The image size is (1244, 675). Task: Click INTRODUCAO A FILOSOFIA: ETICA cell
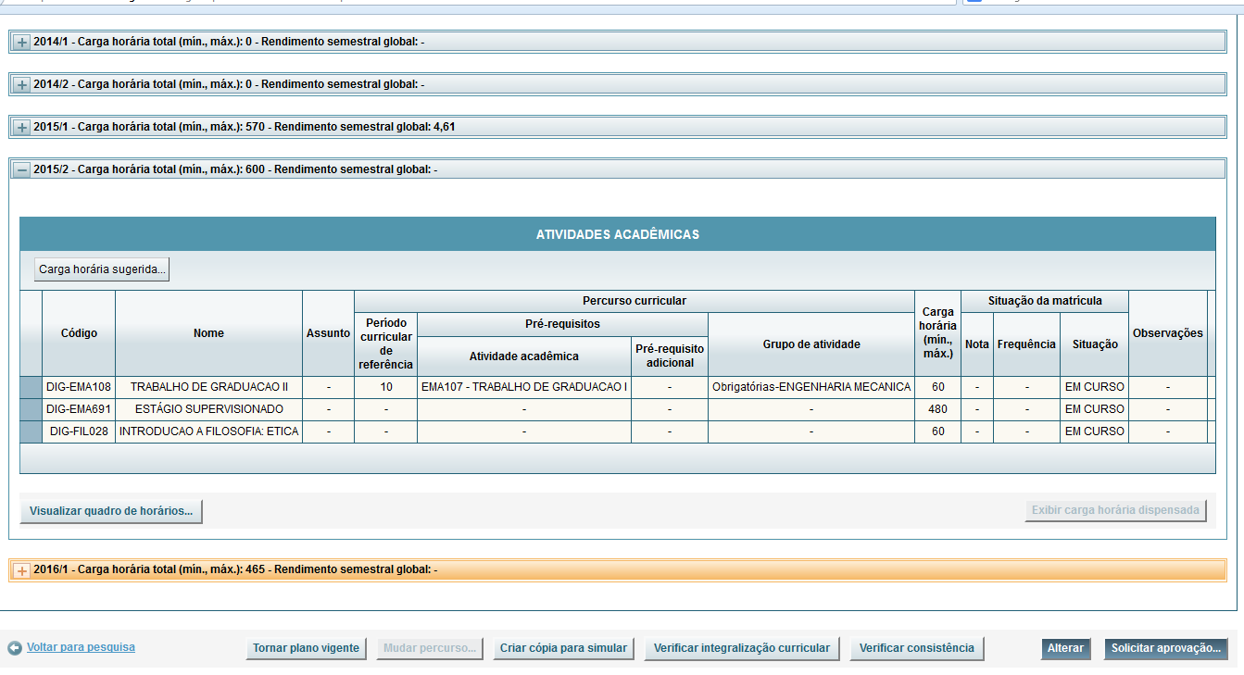pos(209,431)
